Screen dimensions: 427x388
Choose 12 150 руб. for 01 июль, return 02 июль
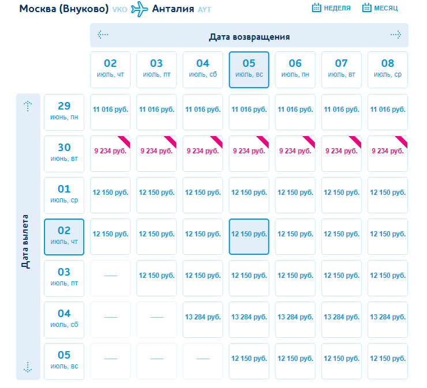[110, 195]
